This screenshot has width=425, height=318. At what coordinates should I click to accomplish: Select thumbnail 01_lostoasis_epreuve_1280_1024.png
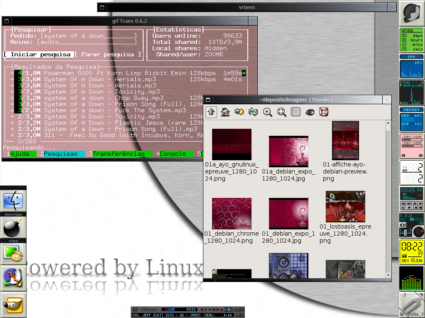point(345,207)
